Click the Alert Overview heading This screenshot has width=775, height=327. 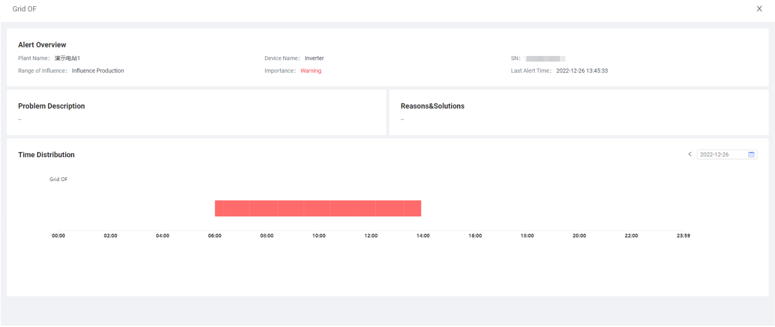click(x=42, y=45)
